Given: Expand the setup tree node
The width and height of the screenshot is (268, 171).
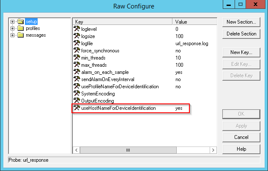Looking at the screenshot, I should [13, 22].
